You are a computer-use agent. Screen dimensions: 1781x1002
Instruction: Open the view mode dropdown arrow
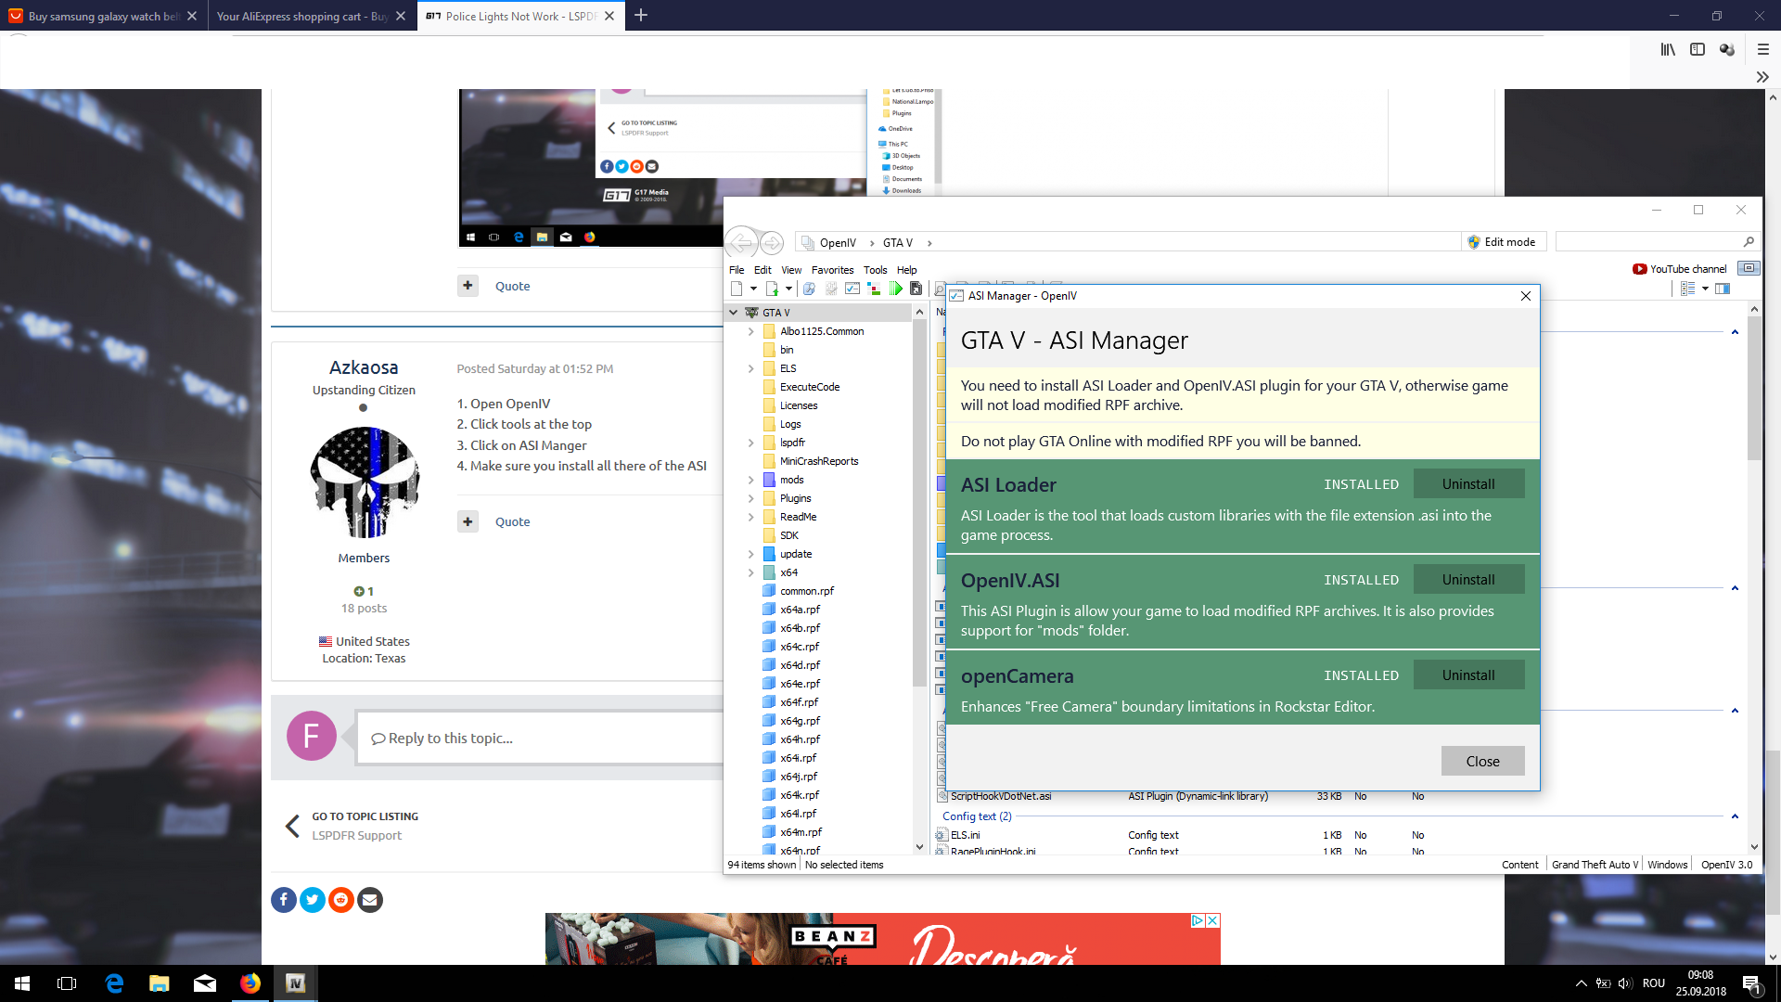pyautogui.click(x=1705, y=289)
